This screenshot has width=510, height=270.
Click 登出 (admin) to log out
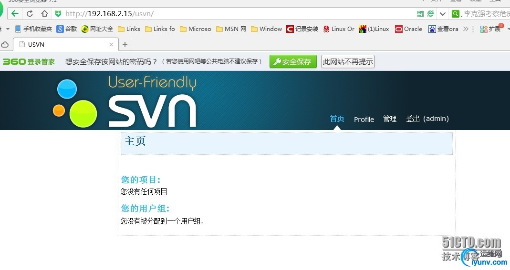[427, 119]
